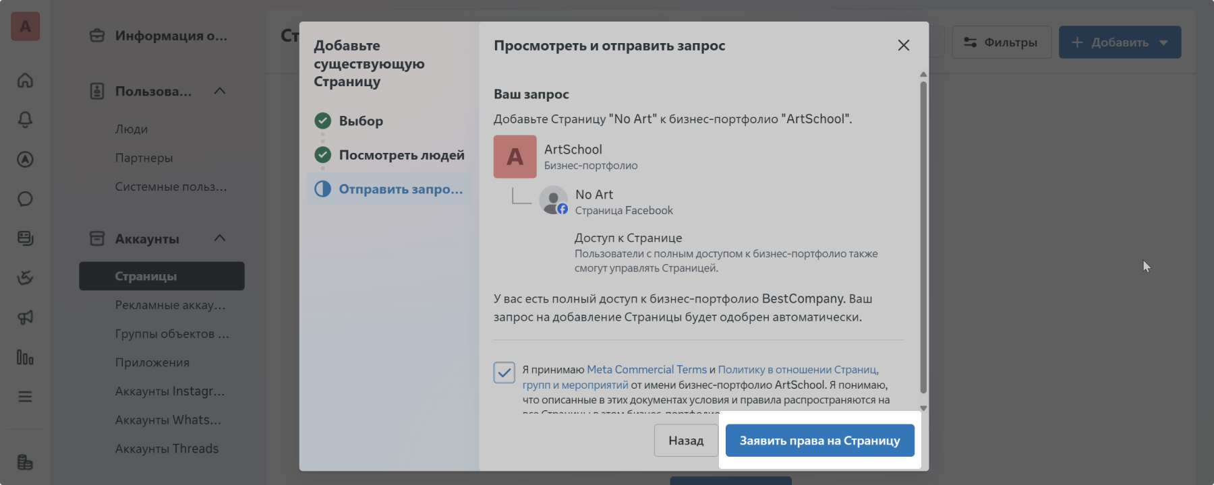Image resolution: width=1214 pixels, height=485 pixels.
Task: Click the 'Доступ к Странице' text
Action: (628, 238)
